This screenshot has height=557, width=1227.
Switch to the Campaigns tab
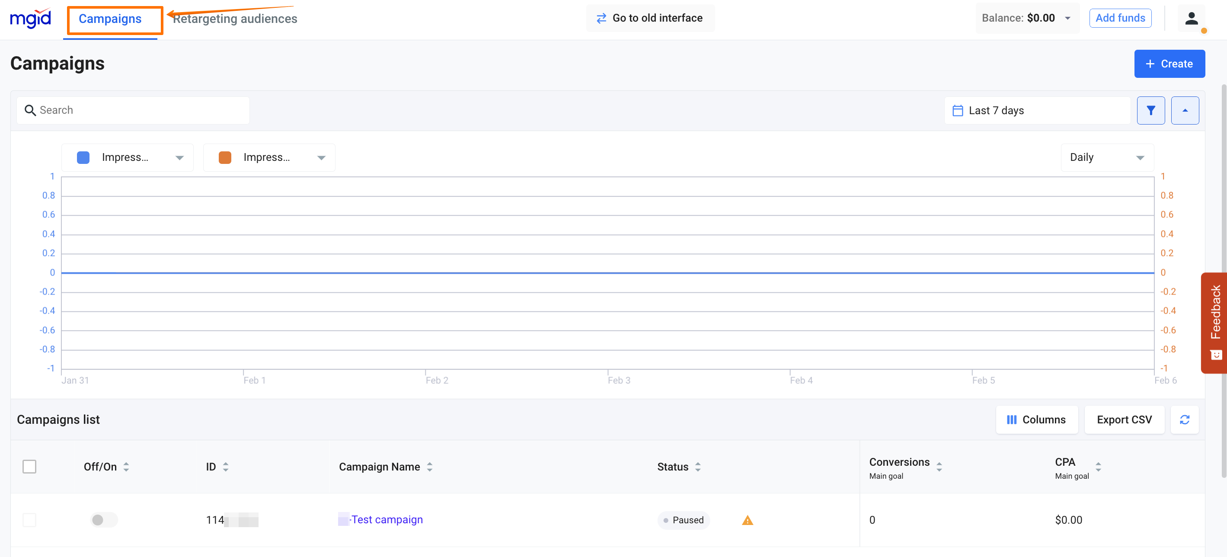(110, 19)
